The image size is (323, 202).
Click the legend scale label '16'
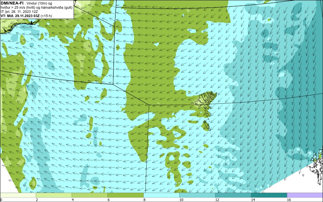coord(289,200)
